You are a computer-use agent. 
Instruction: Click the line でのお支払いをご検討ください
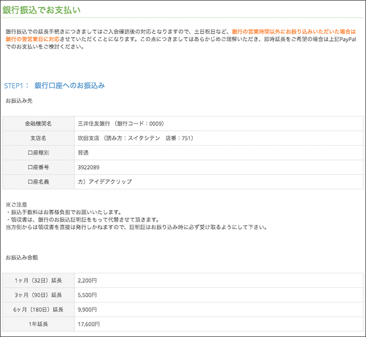tap(45, 46)
